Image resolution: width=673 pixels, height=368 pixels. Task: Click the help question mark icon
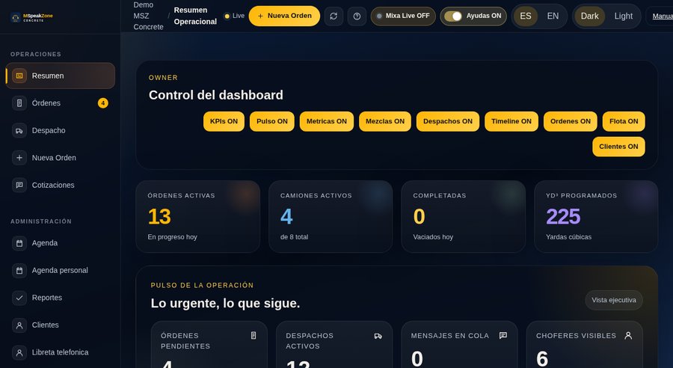(357, 16)
